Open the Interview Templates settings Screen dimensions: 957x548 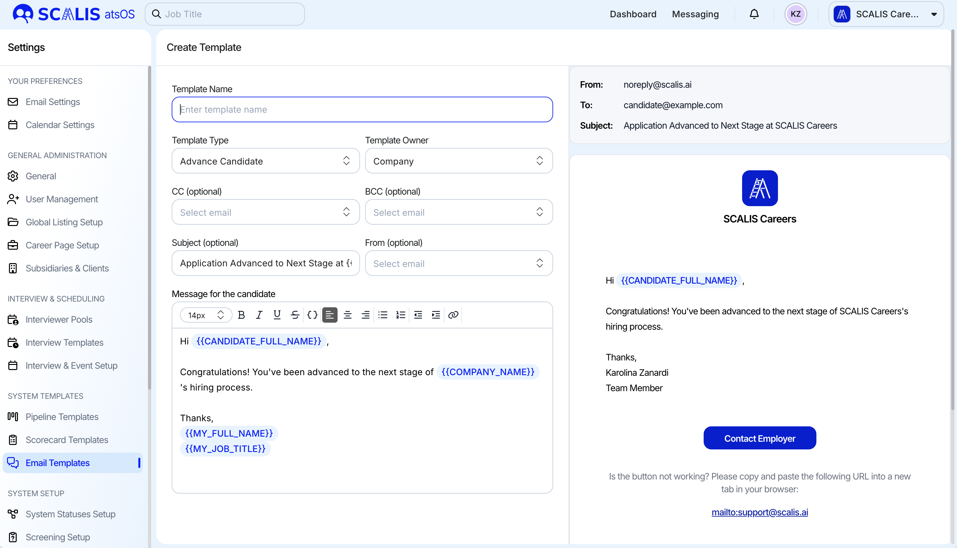(64, 342)
